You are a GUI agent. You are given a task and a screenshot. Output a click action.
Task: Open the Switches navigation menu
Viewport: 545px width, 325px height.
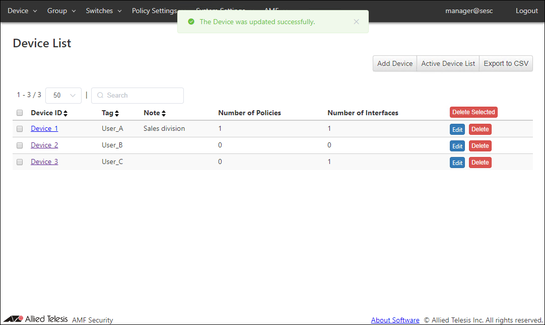(103, 11)
